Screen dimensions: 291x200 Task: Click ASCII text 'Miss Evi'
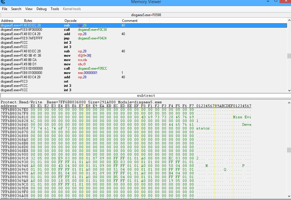tap(242, 117)
